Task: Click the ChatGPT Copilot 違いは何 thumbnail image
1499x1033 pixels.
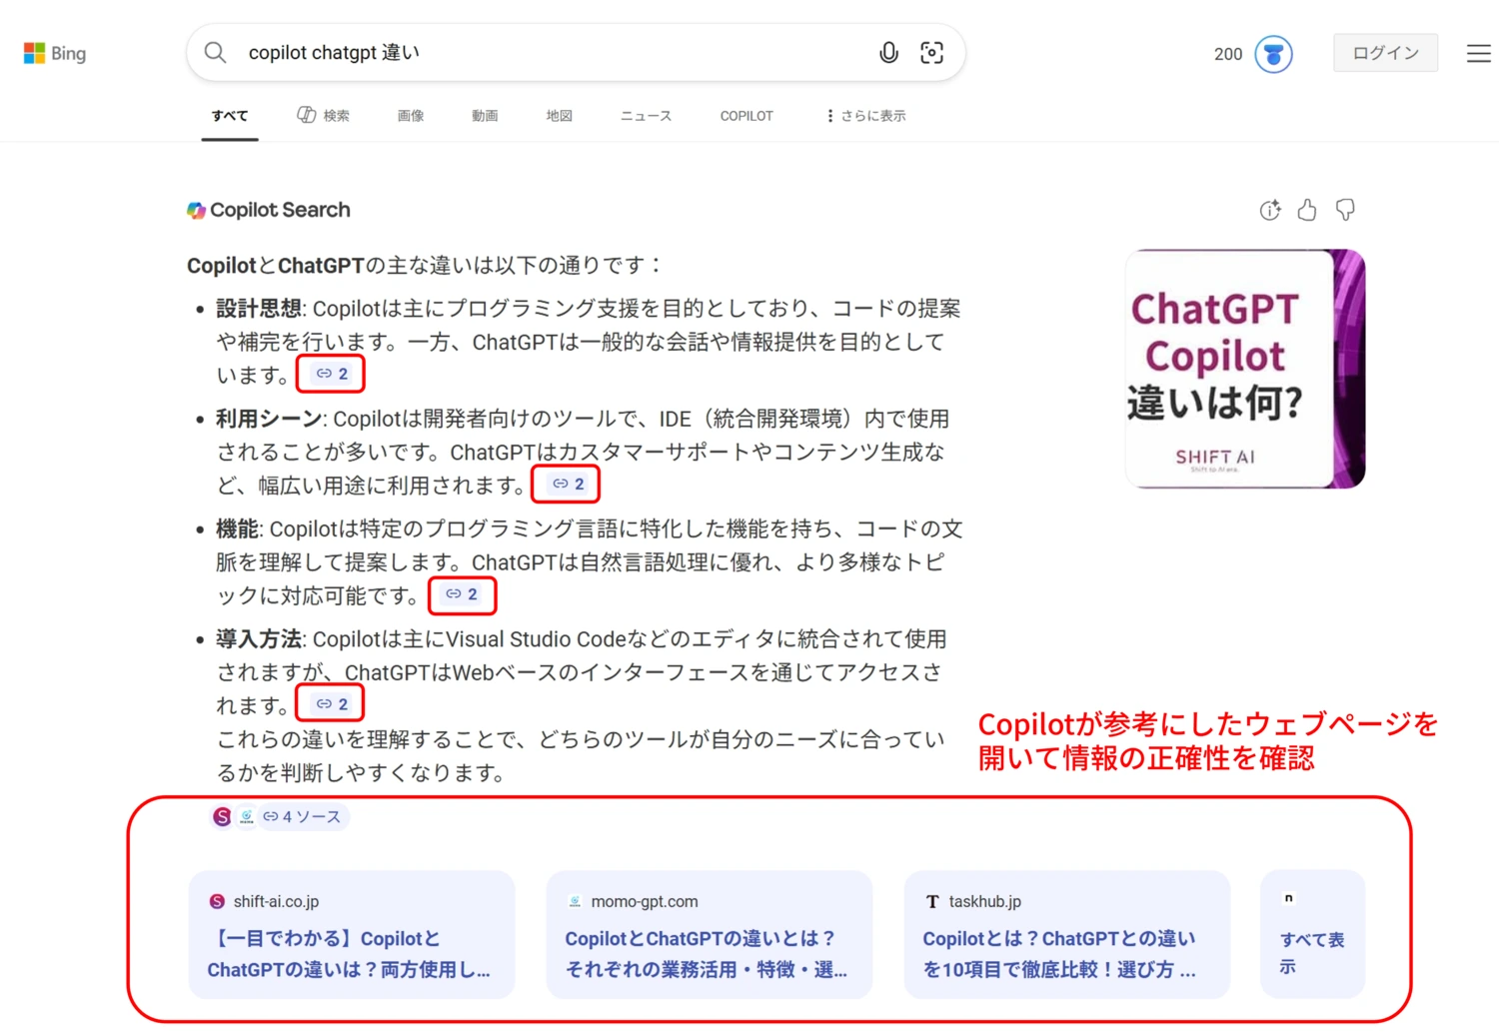Action: coord(1243,368)
